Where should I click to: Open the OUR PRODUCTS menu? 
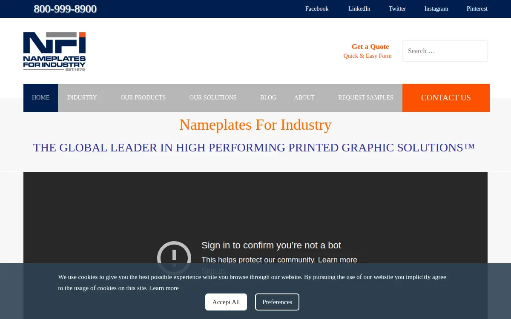click(x=143, y=98)
